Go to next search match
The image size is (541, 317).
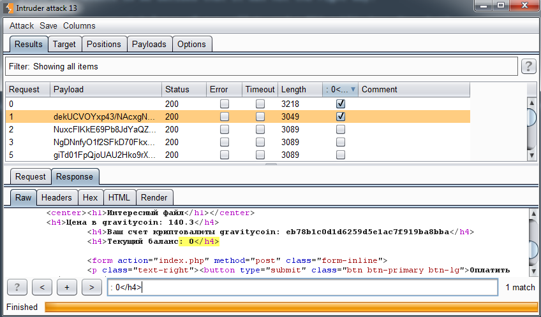tap(92, 287)
